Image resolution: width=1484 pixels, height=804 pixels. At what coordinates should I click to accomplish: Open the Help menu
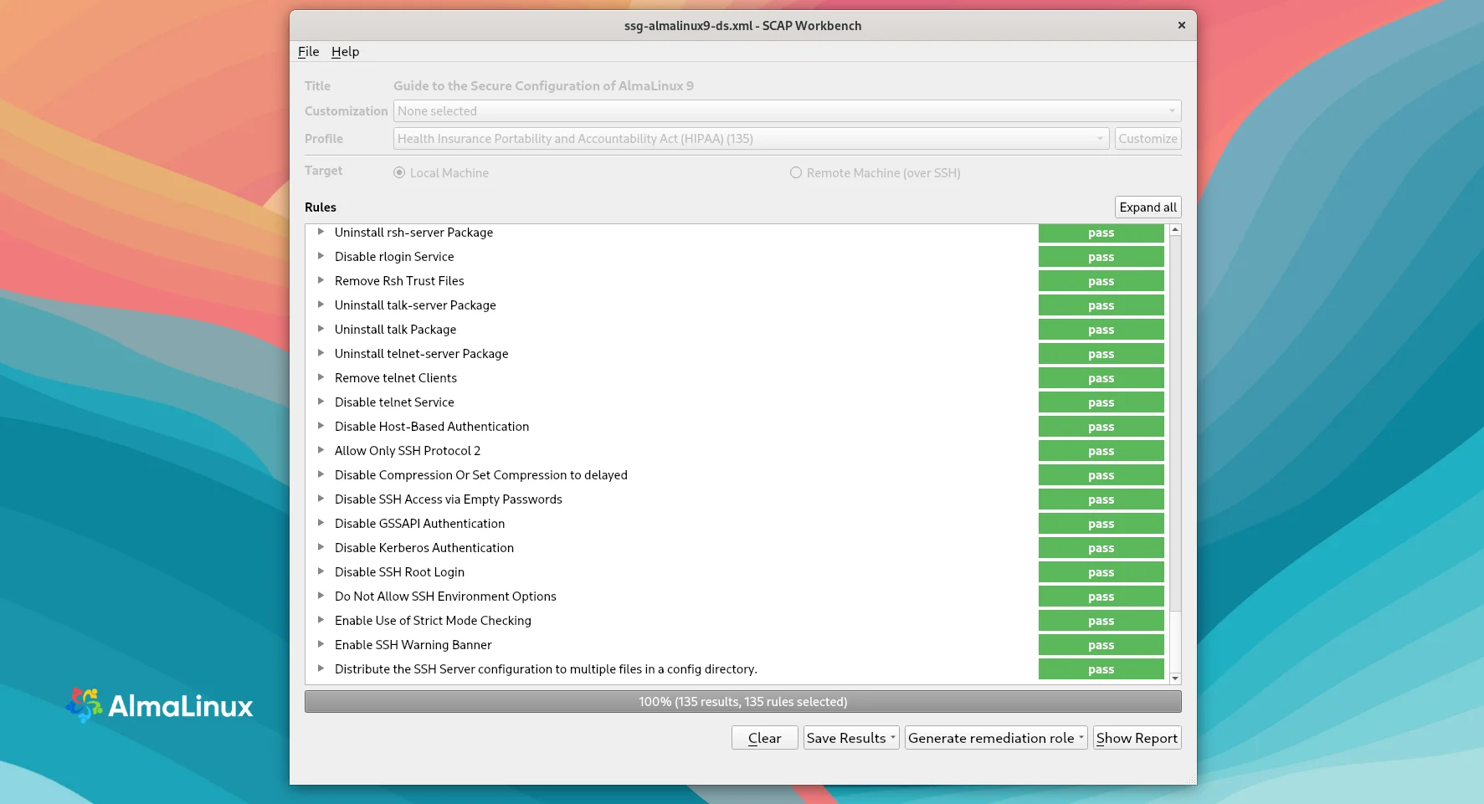[345, 52]
